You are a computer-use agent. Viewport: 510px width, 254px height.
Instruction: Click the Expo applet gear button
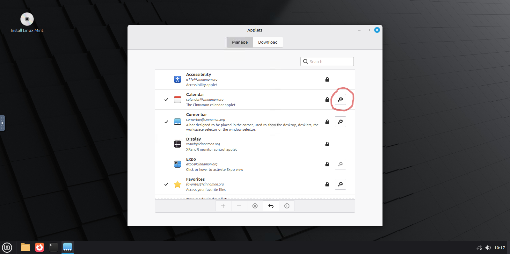(340, 164)
